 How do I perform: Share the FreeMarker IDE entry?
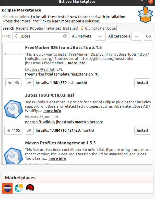click(29, 83)
